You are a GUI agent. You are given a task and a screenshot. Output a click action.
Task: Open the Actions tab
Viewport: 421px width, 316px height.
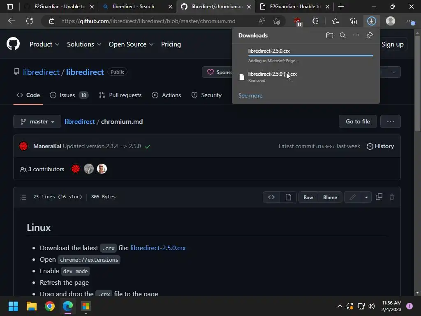[x=166, y=95]
